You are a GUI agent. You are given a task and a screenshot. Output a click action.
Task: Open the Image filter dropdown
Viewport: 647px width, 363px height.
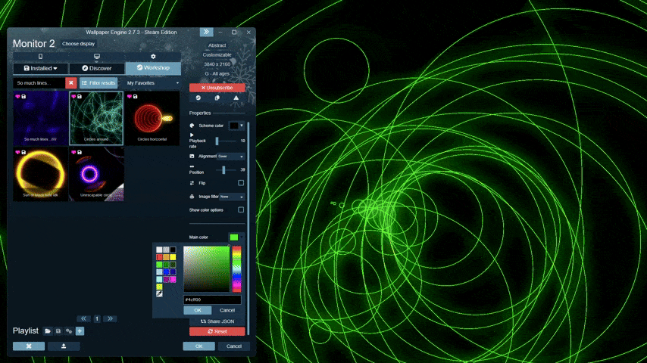tap(231, 197)
